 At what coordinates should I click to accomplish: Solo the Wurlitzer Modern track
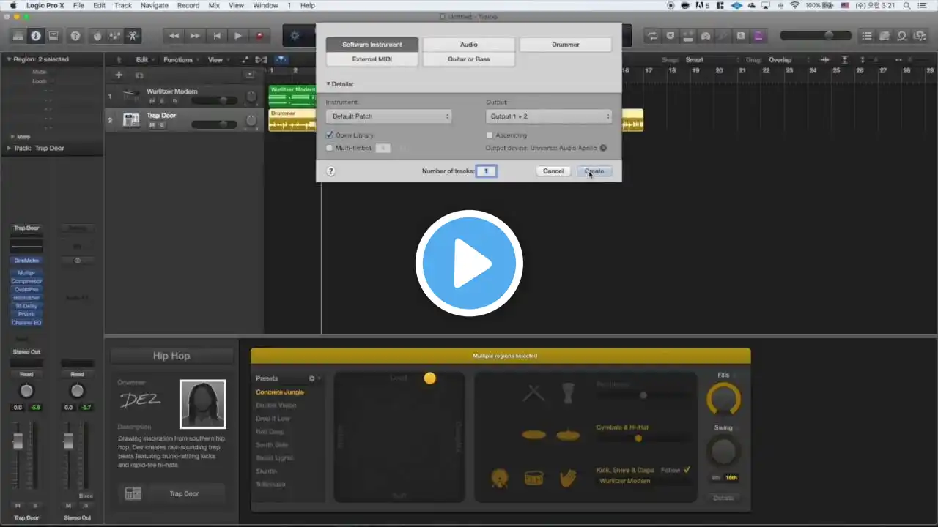(163, 101)
